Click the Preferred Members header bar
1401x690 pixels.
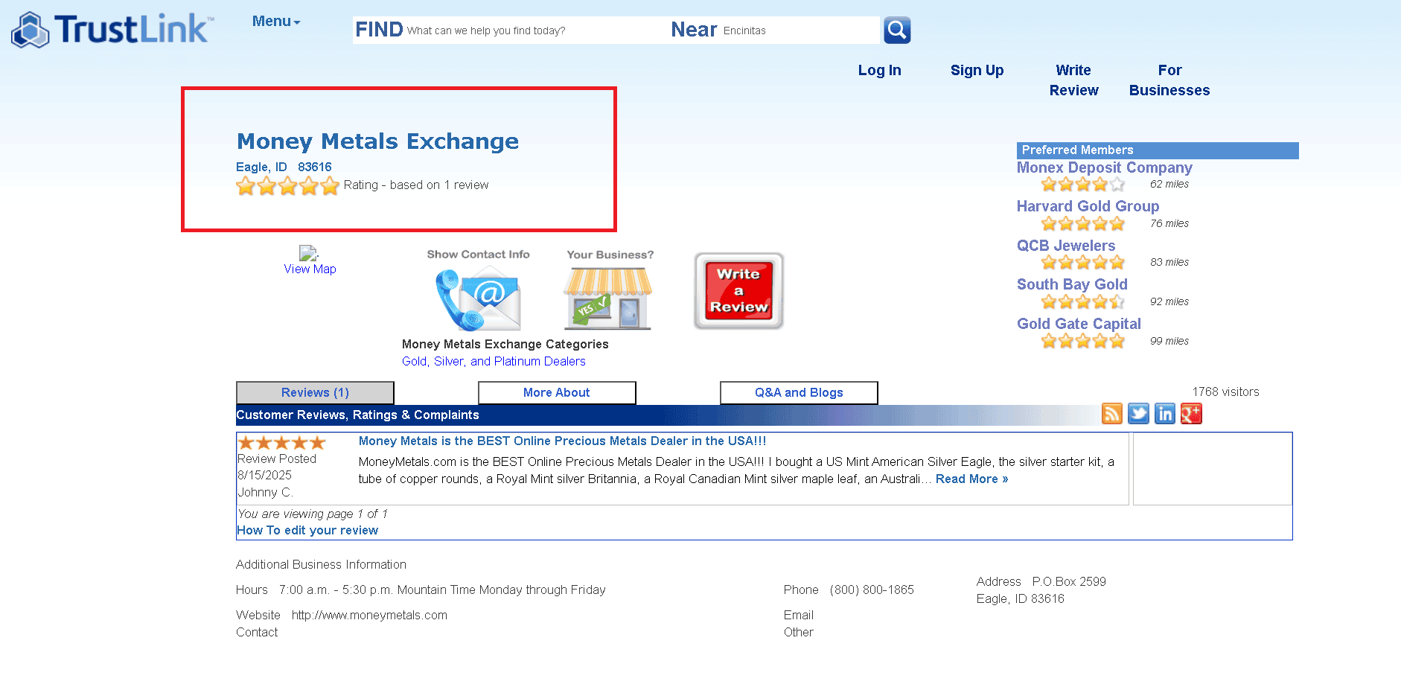pos(1158,150)
